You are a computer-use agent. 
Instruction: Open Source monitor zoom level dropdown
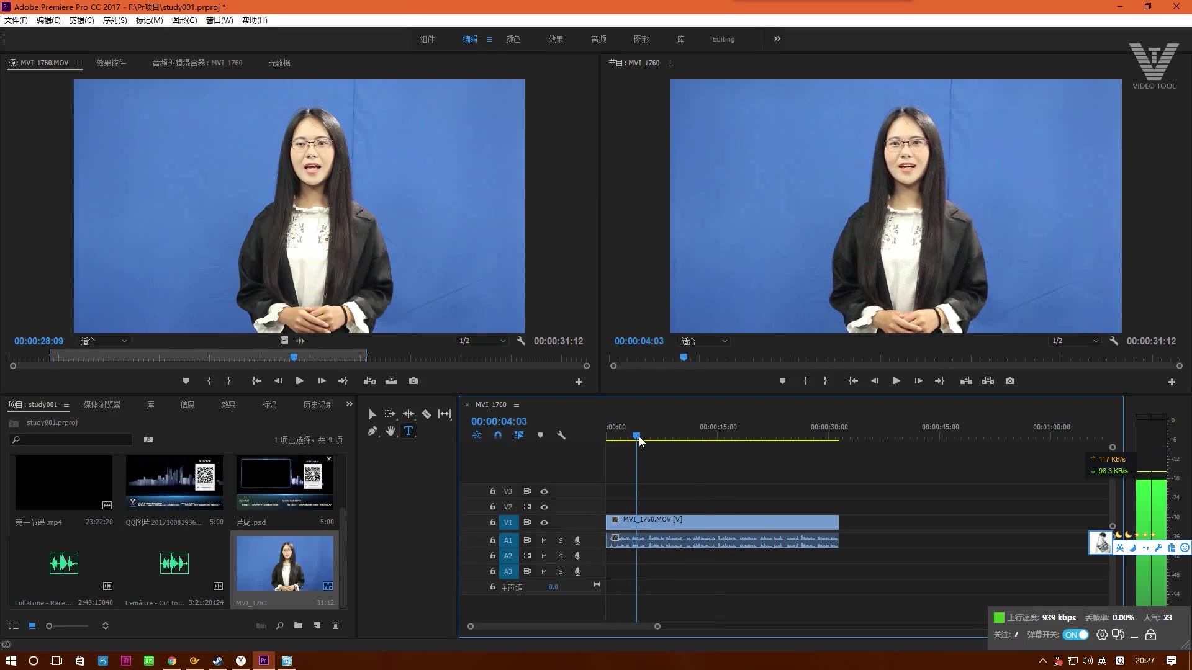104,341
